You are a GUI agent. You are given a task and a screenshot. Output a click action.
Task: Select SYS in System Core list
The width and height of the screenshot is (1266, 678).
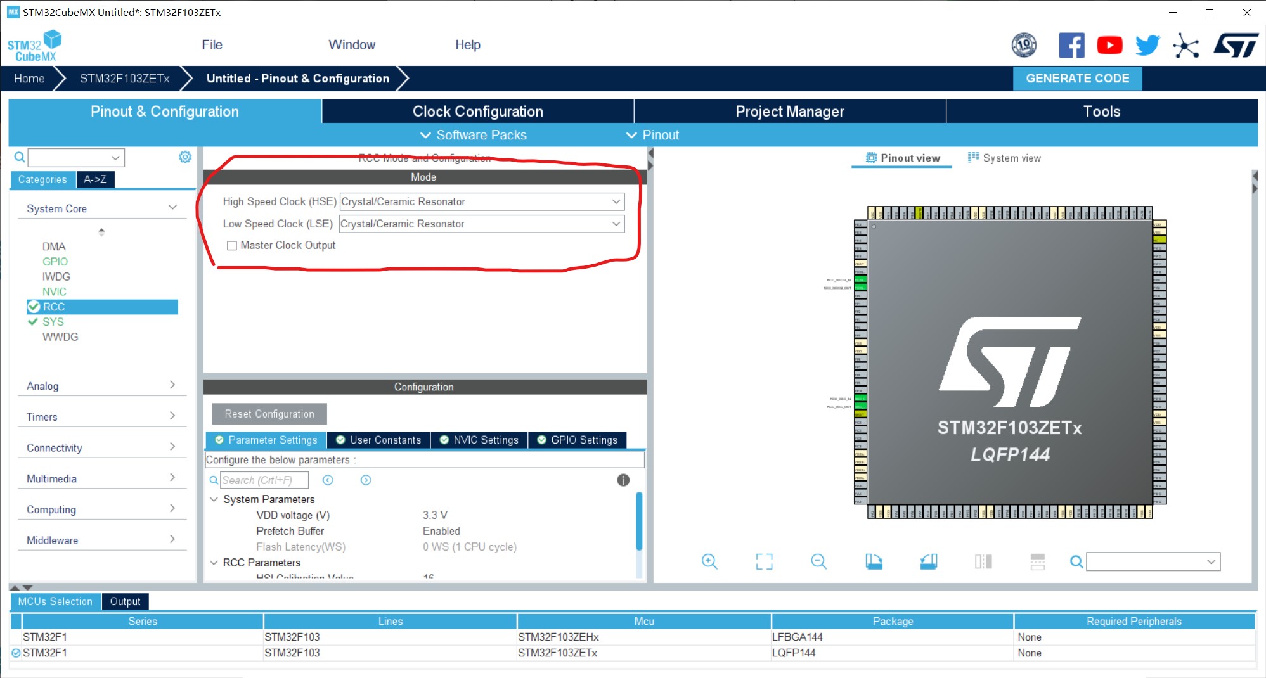53,322
